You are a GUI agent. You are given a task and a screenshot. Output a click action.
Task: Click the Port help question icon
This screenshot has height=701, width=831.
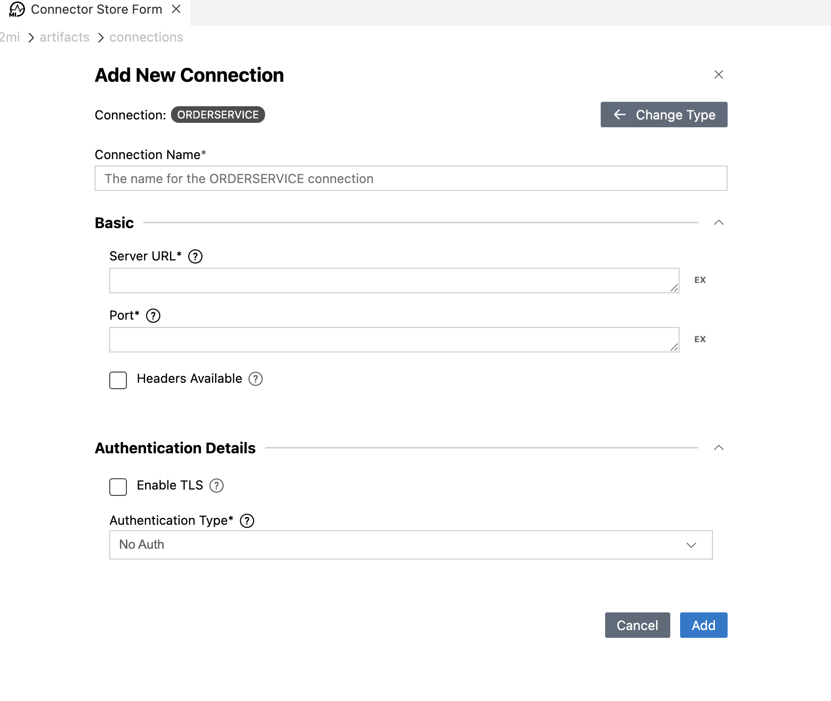(153, 316)
